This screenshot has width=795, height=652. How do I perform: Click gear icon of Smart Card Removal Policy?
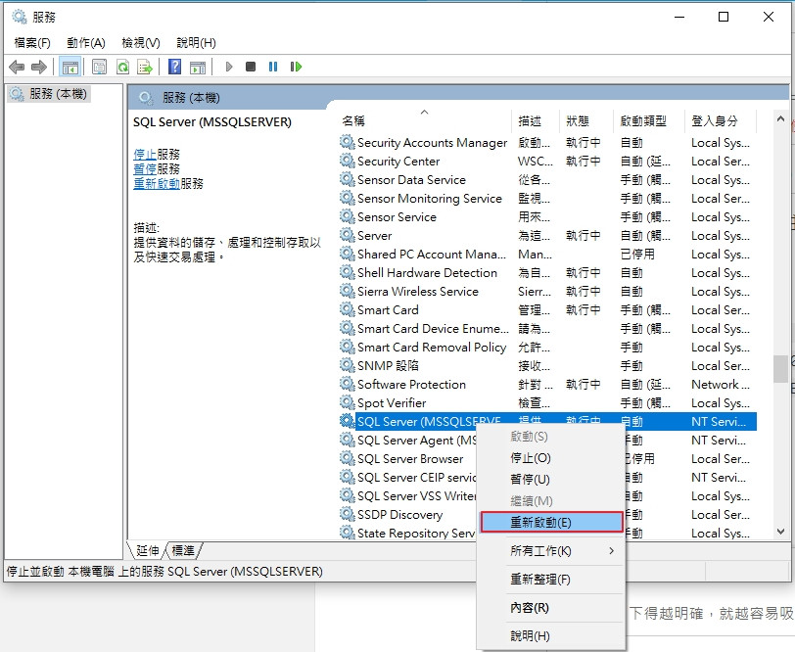click(x=348, y=347)
